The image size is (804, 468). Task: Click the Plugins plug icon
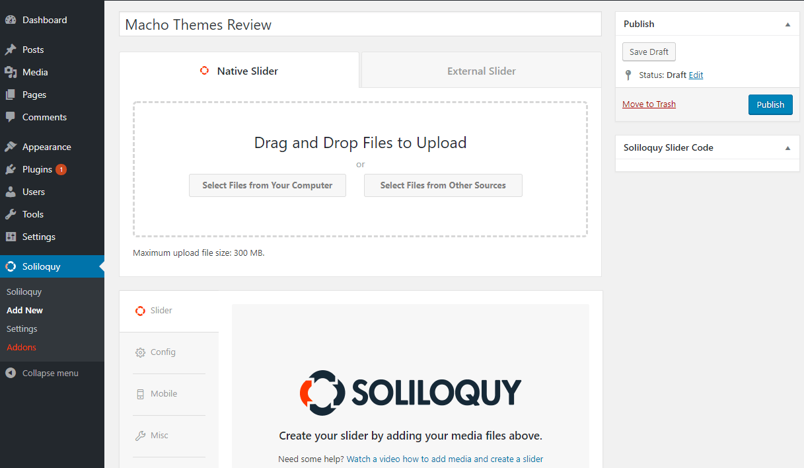pos(11,169)
